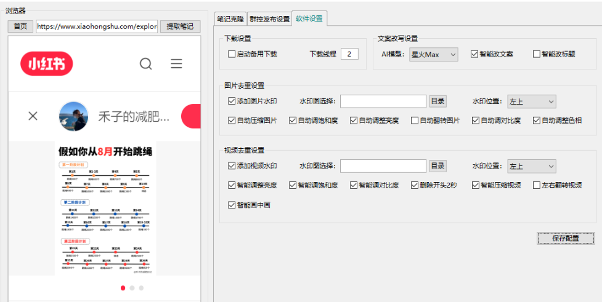Click the 保存配置 button

pos(566,238)
